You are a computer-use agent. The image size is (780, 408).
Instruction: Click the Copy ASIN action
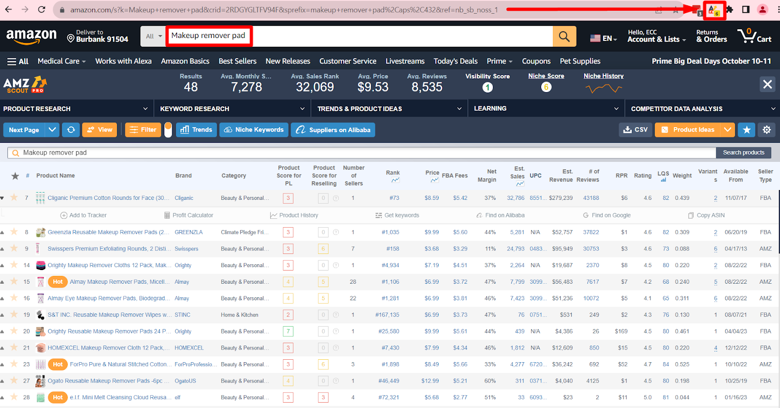tap(706, 215)
